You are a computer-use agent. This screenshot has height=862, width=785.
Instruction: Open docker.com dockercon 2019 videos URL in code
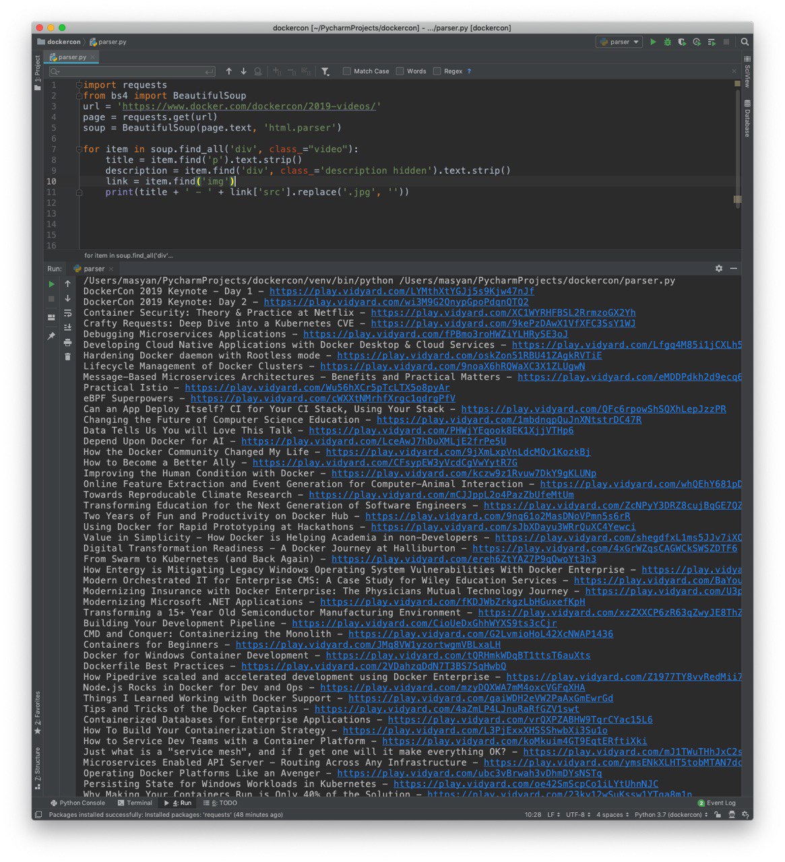coord(249,106)
